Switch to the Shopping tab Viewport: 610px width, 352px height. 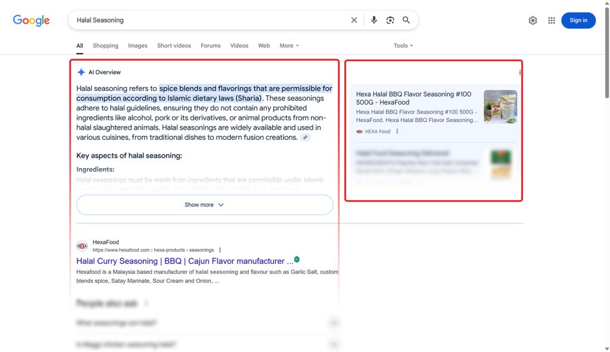click(x=105, y=46)
